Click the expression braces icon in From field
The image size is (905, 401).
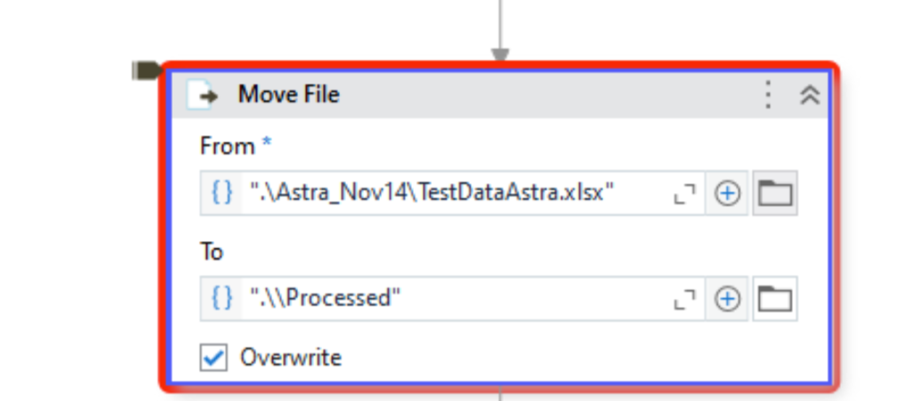click(222, 193)
